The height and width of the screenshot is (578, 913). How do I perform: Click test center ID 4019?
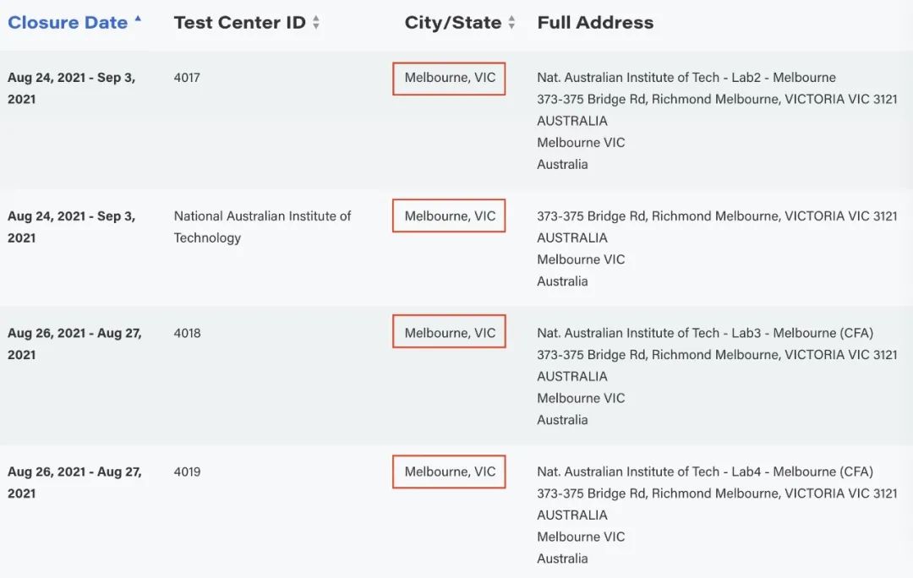point(187,472)
